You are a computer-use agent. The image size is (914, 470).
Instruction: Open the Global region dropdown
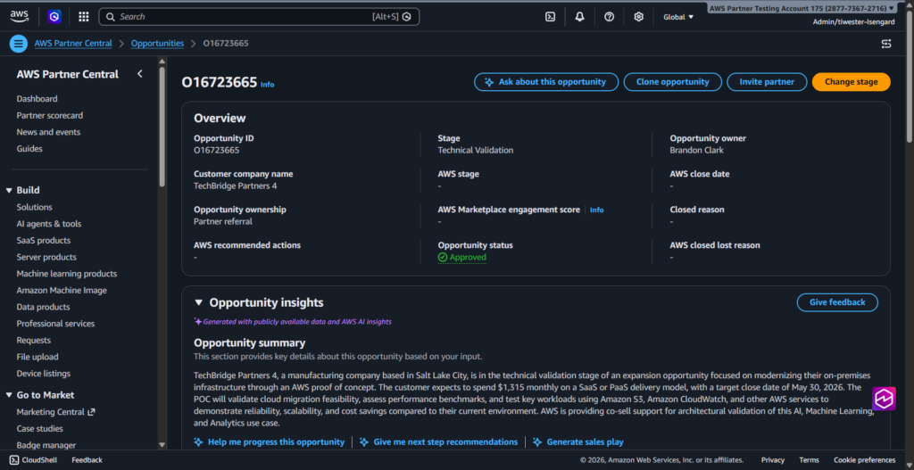(677, 17)
